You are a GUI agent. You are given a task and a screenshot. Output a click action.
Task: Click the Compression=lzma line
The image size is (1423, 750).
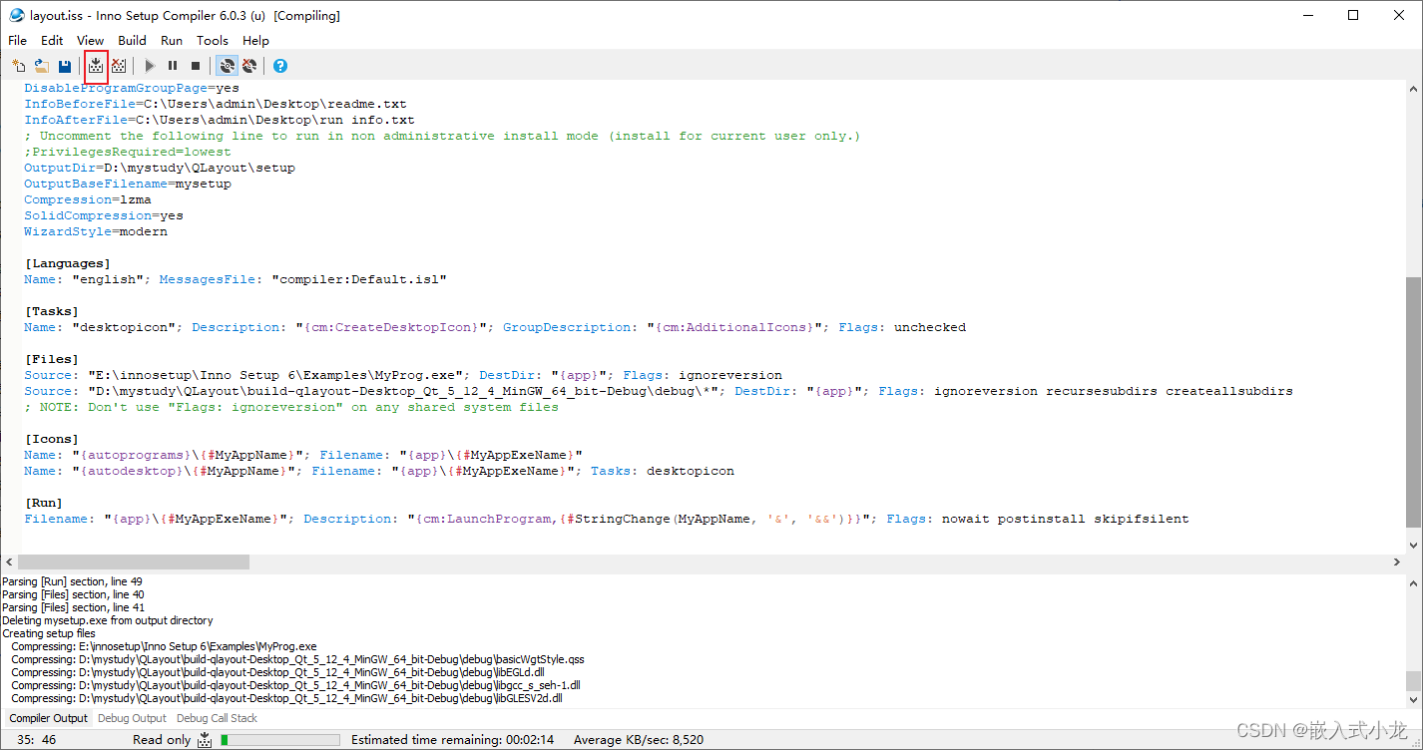coord(88,199)
